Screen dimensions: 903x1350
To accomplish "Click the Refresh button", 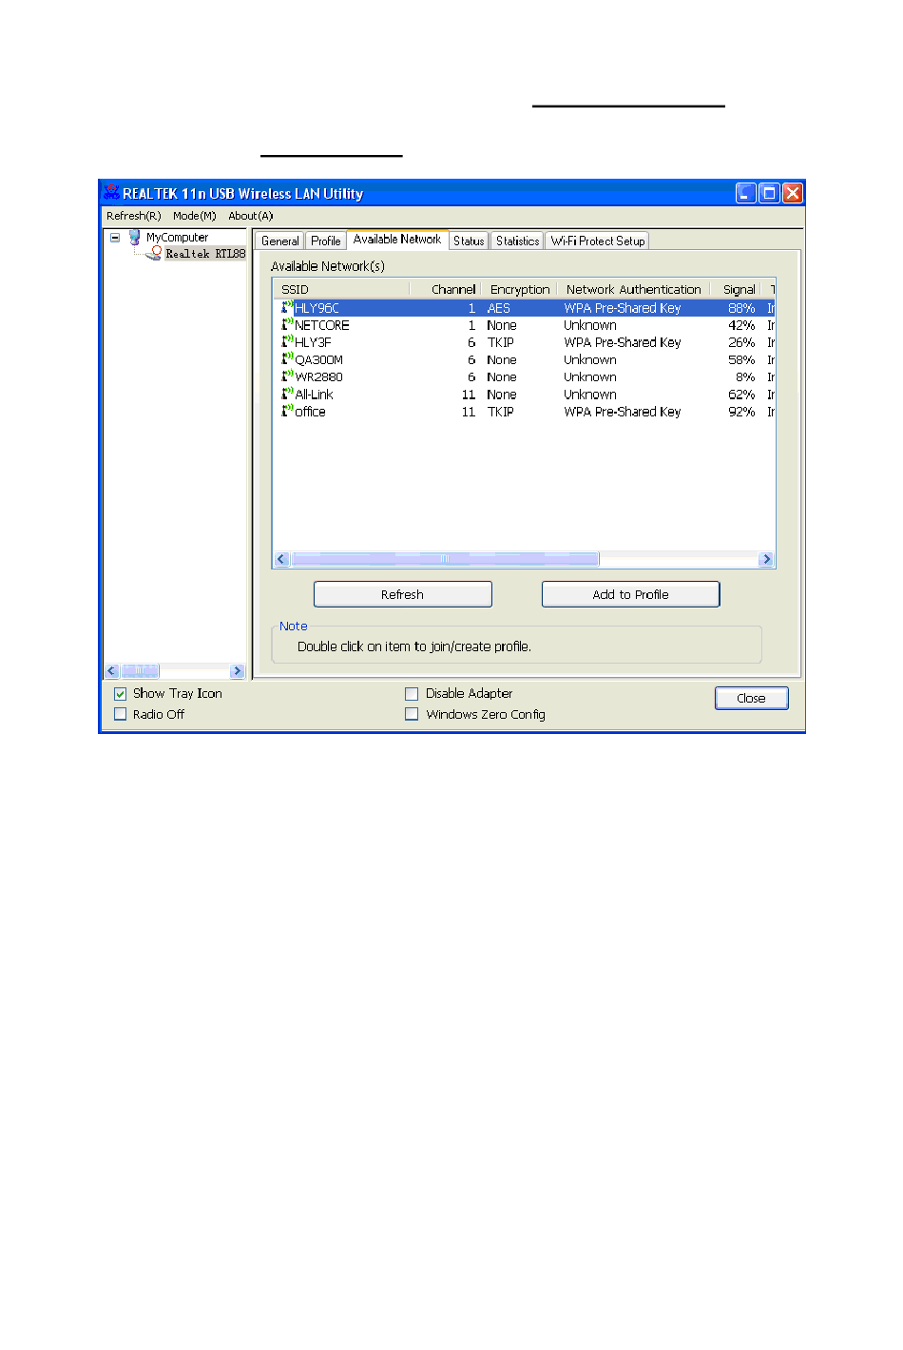I will click(x=403, y=594).
